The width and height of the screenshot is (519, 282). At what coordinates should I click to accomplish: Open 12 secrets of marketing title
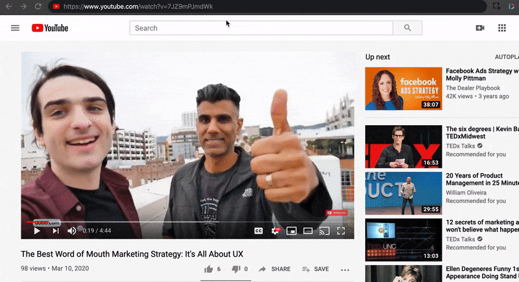pyautogui.click(x=482, y=226)
